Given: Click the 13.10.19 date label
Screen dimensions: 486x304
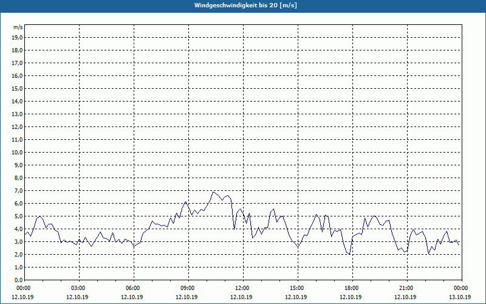Looking at the screenshot, I should pos(460,297).
